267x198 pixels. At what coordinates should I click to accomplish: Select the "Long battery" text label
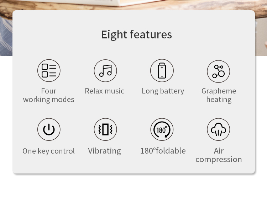pyautogui.click(x=163, y=91)
